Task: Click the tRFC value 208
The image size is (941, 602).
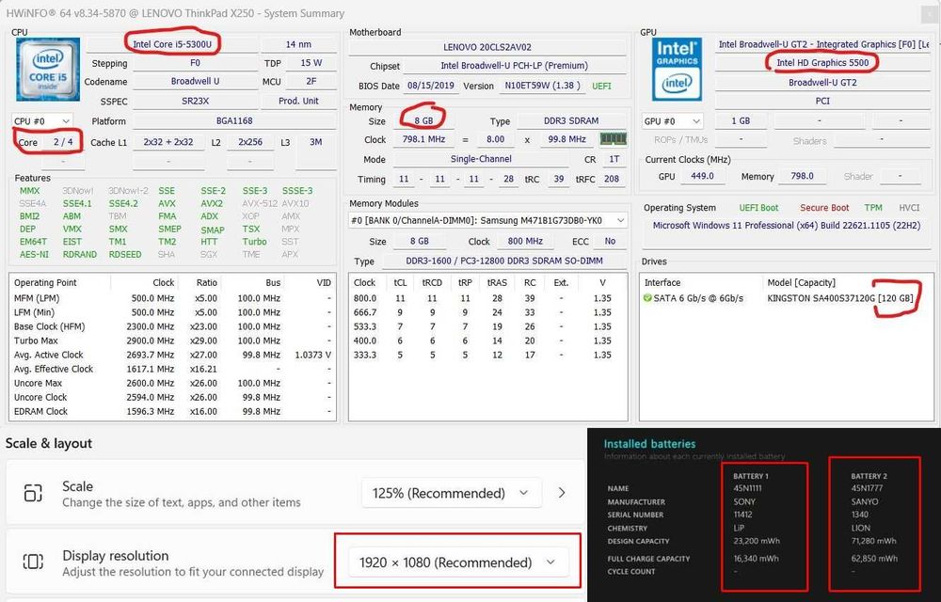Action: (x=612, y=179)
